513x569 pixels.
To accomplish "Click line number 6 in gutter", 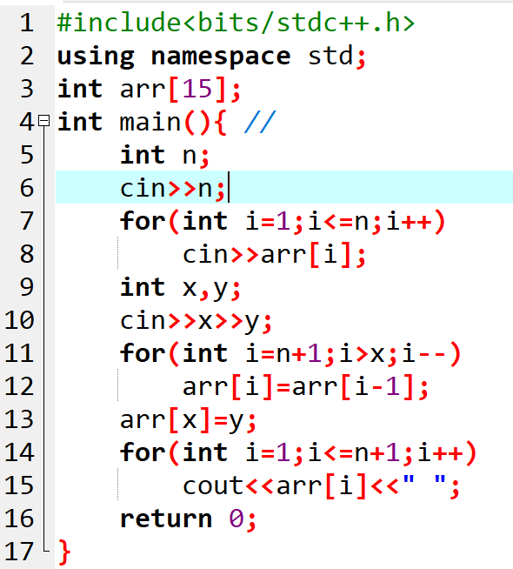I will (x=27, y=188).
